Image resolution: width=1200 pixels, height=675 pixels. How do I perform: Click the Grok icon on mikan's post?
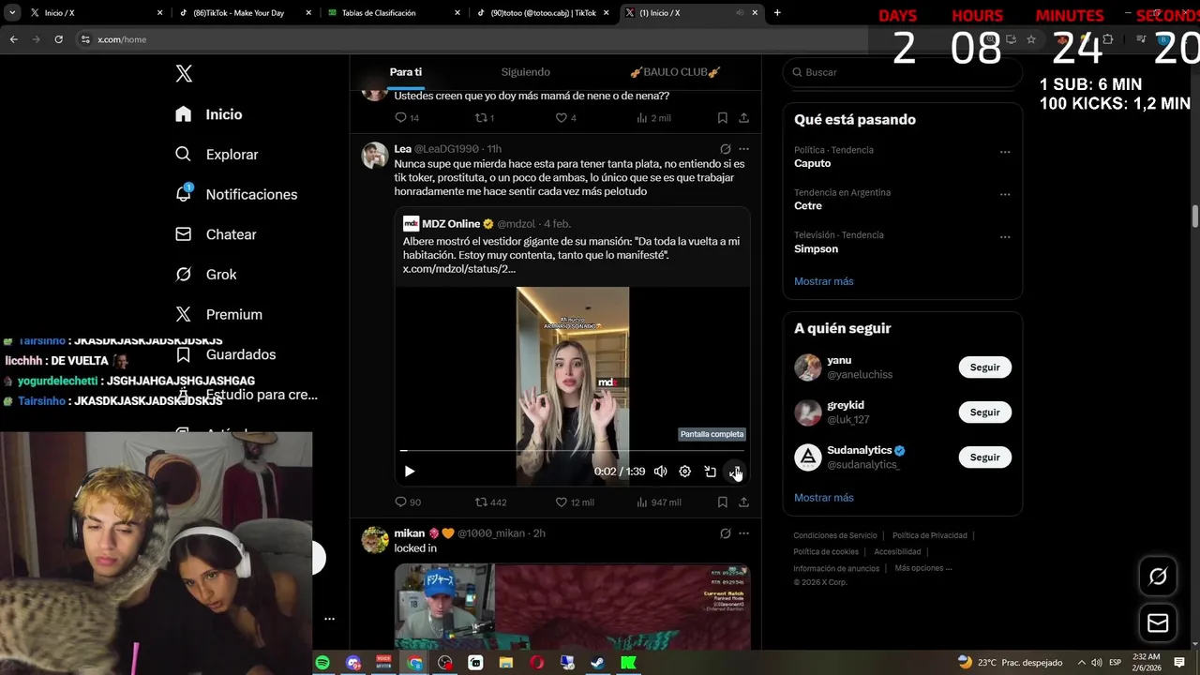[x=725, y=533]
